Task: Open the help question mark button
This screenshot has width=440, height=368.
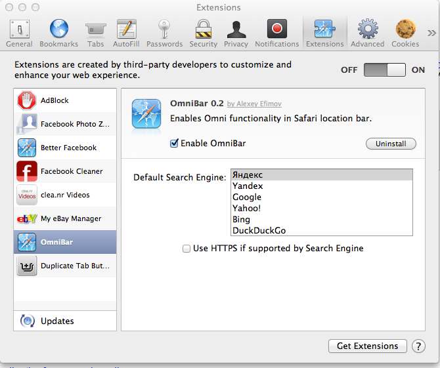Action: click(418, 346)
